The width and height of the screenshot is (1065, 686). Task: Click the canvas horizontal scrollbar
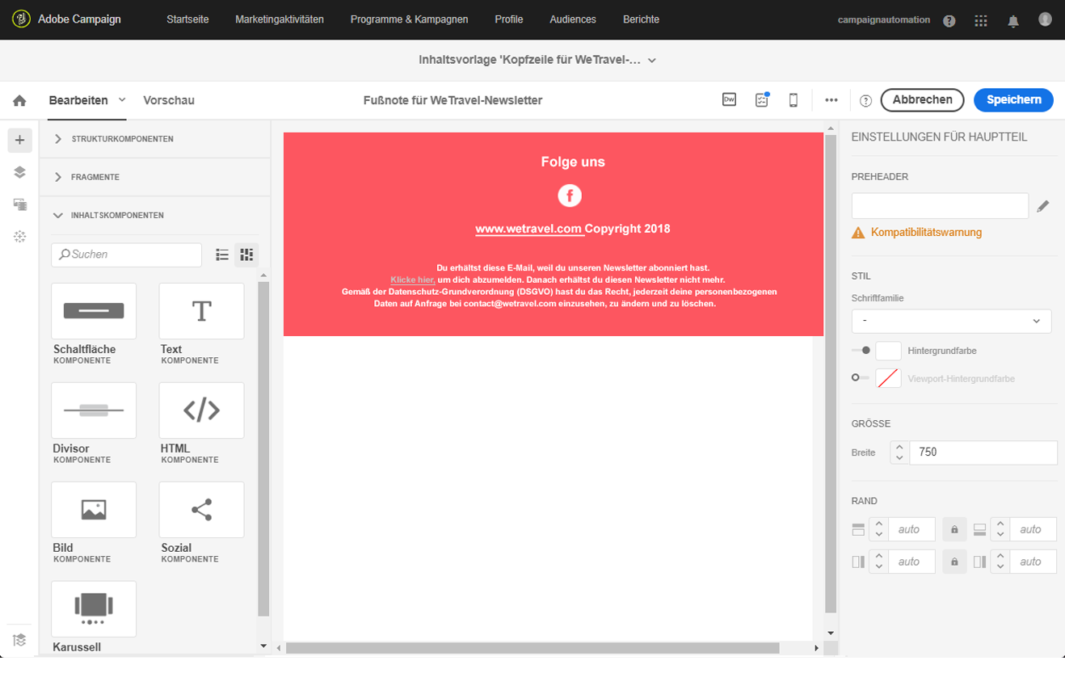point(532,648)
